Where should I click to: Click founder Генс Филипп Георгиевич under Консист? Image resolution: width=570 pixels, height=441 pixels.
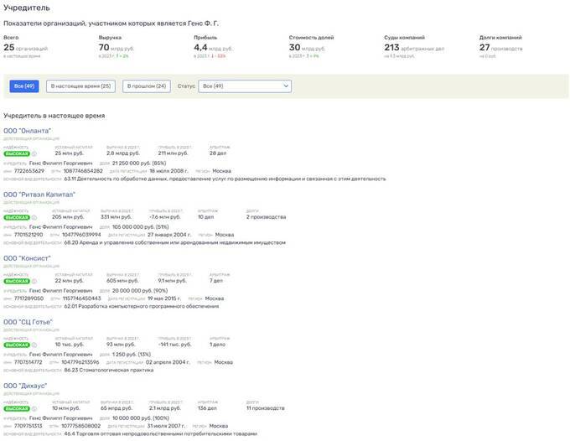click(60, 290)
